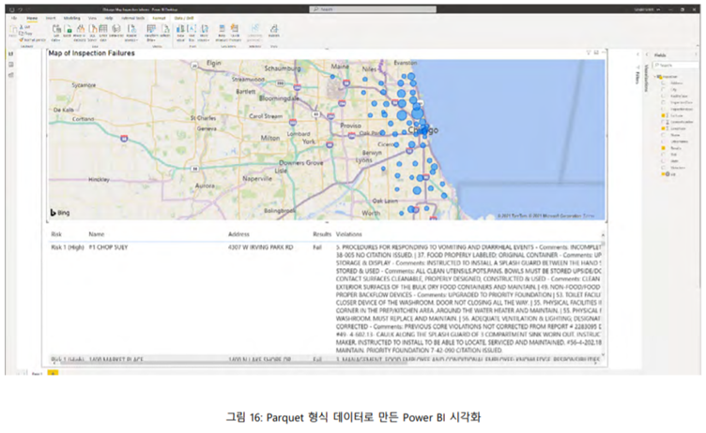706x433 pixels.
Task: Insert a Text box from the ribbon
Action: click(192, 32)
